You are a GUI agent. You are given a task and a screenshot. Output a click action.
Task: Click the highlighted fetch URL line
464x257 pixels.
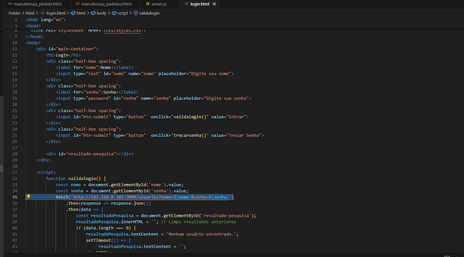tap(145, 197)
